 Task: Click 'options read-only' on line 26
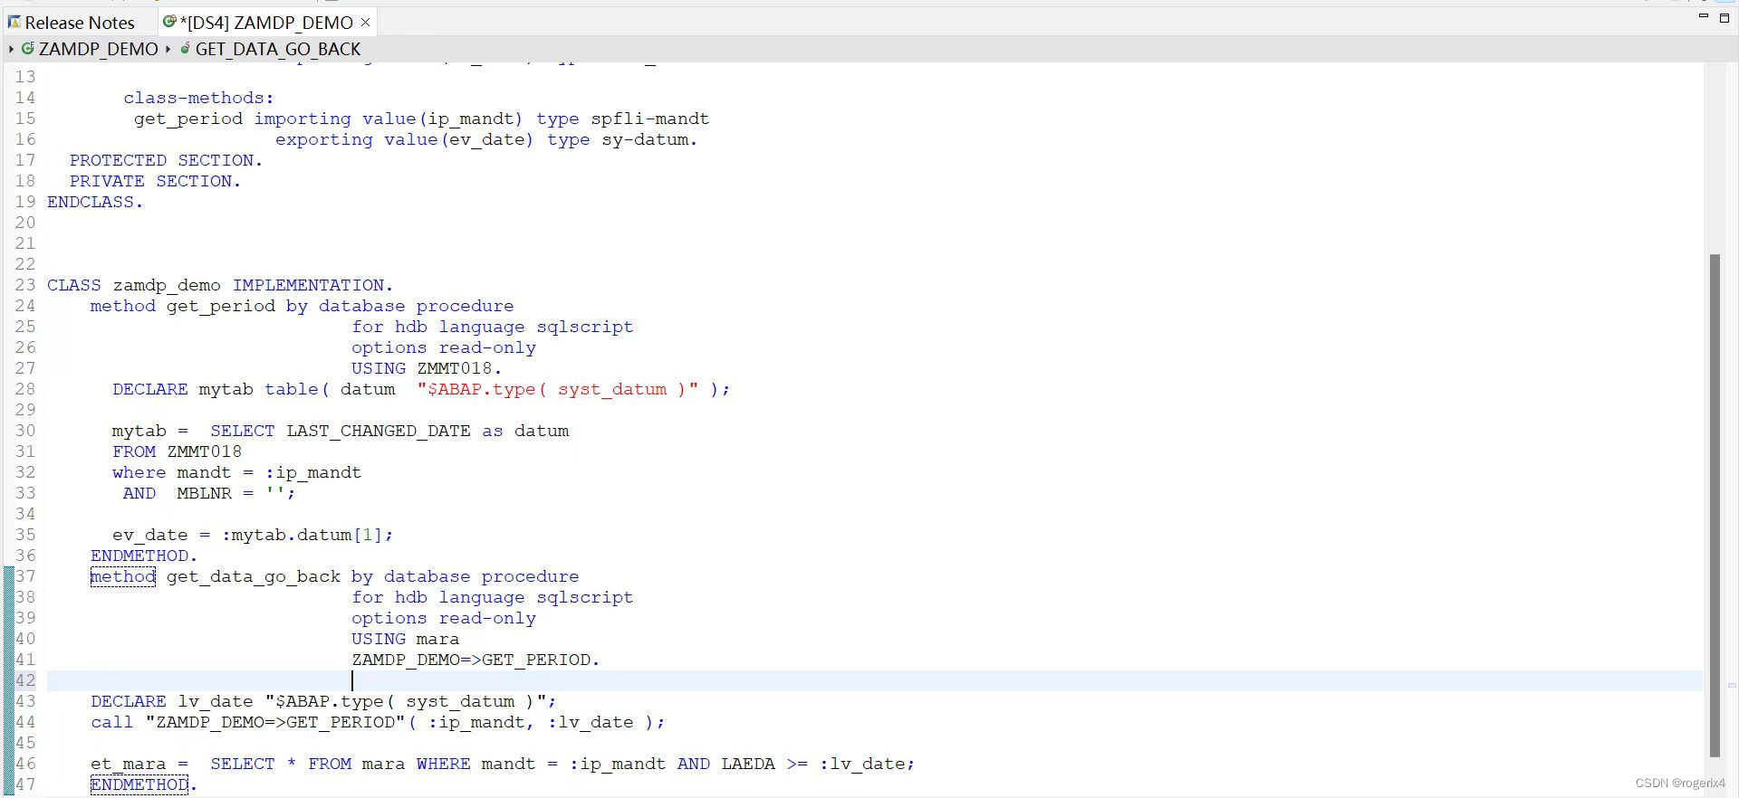tap(444, 347)
